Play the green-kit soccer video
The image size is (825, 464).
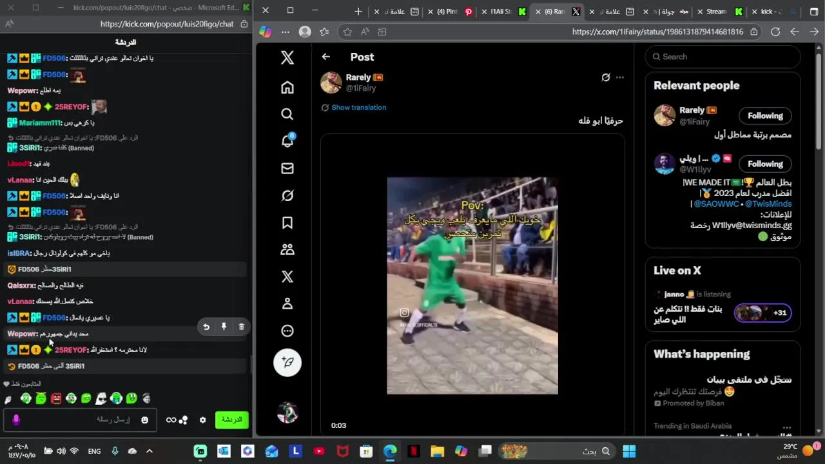coord(472,285)
